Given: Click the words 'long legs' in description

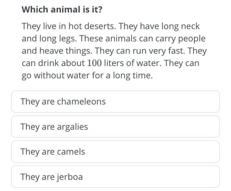Looking at the screenshot, I should point(58,39).
